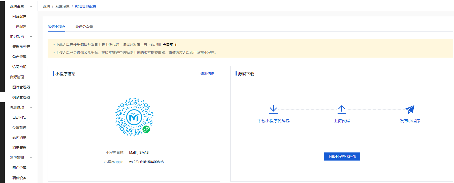The image size is (454, 183).
Task: Click 微信信息配置 in the breadcrumb
Action: coord(86,6)
